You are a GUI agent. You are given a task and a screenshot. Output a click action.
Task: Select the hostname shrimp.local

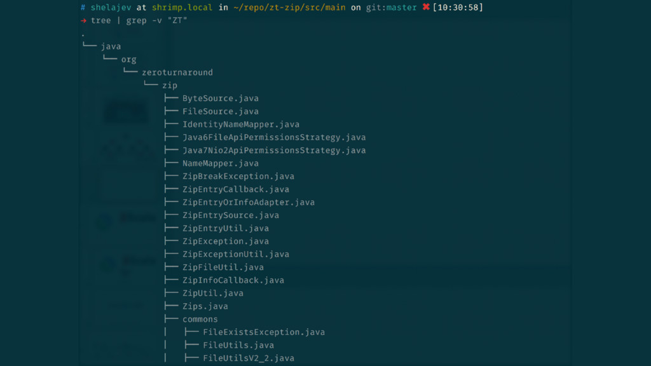[x=182, y=8]
